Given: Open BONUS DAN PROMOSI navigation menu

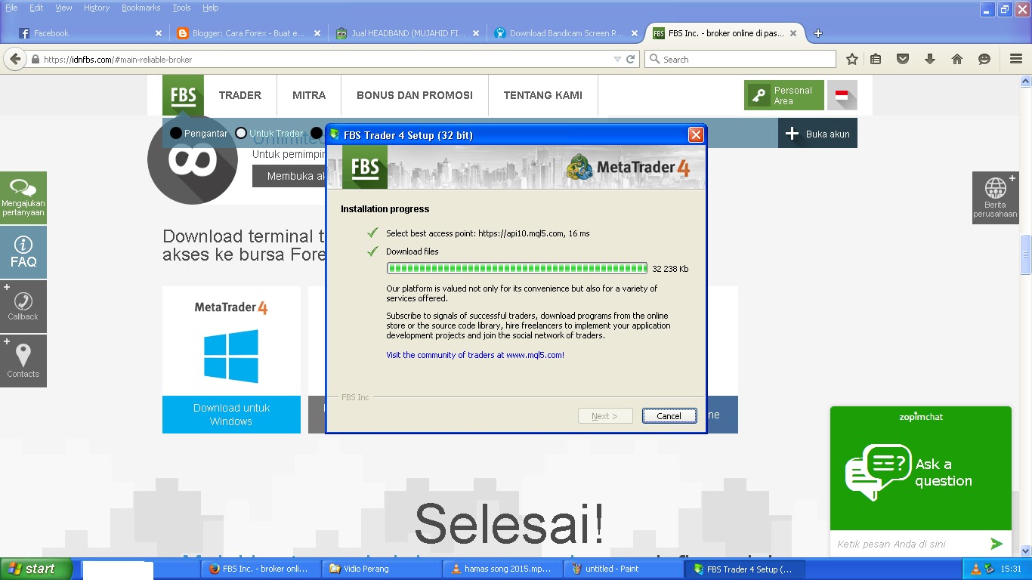Looking at the screenshot, I should coord(415,95).
